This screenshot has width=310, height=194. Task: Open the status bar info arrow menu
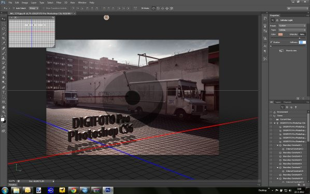click(x=53, y=181)
